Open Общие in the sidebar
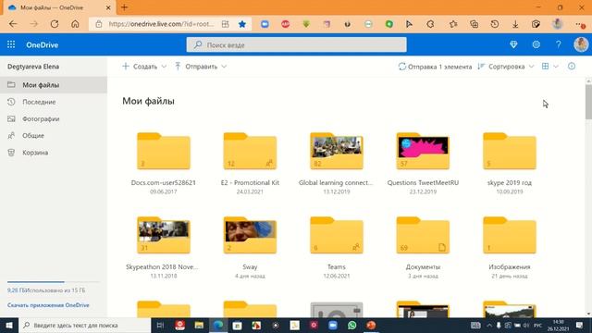Viewport: 592px width, 333px height. [x=54, y=136]
